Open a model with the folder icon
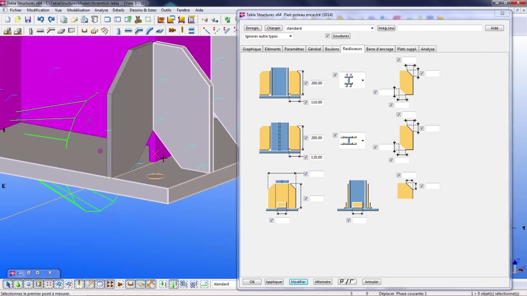This screenshot has height=296, width=527. pyautogui.click(x=18, y=19)
